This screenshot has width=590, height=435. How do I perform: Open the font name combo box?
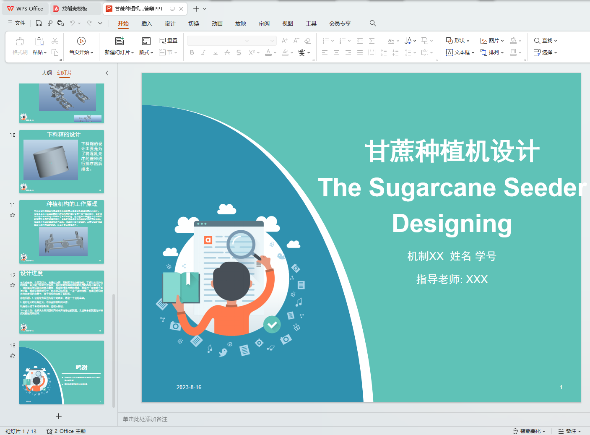click(218, 41)
